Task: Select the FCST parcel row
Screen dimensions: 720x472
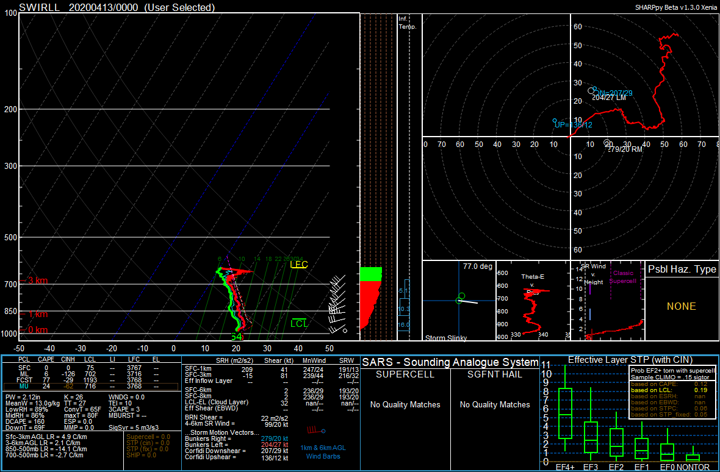Action: (92, 381)
